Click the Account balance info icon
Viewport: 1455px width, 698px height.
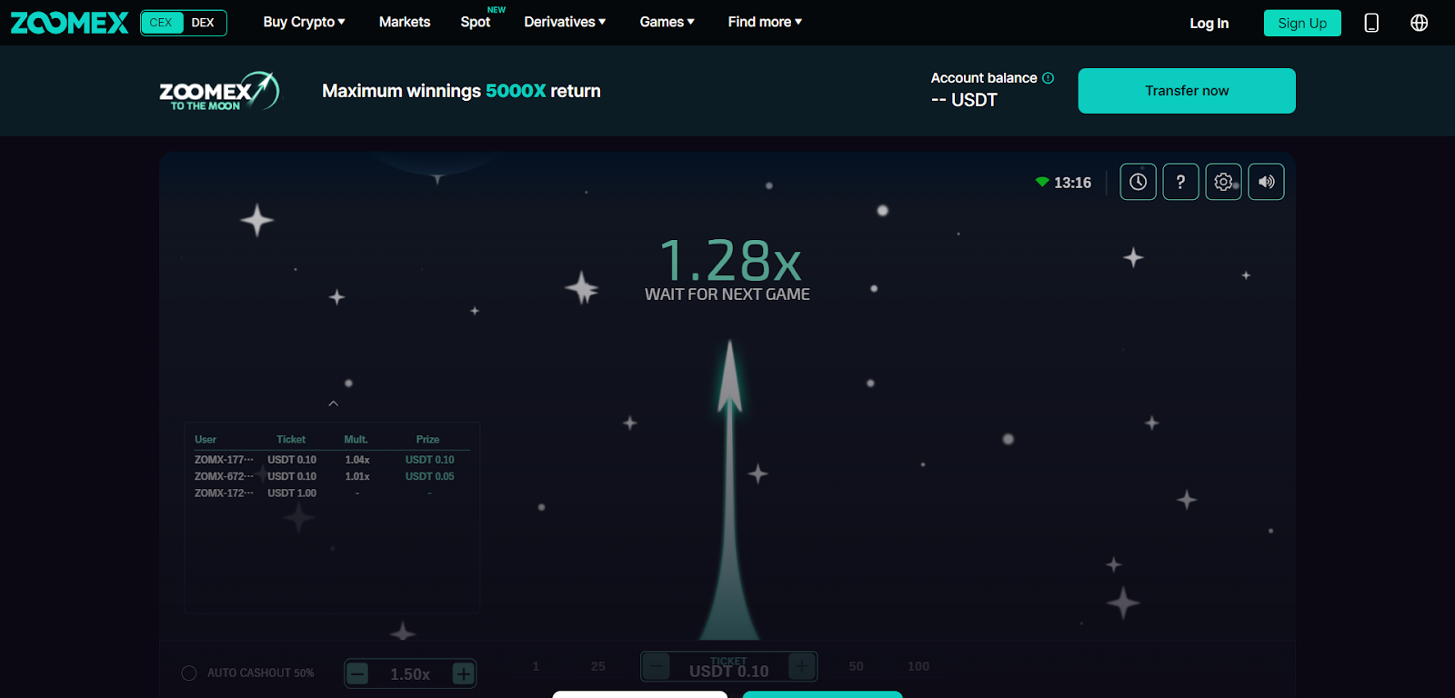(1049, 78)
